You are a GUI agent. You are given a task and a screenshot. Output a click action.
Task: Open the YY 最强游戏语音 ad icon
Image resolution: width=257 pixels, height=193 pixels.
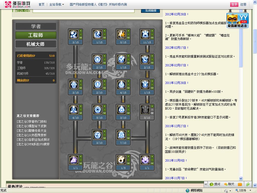pos(237,21)
